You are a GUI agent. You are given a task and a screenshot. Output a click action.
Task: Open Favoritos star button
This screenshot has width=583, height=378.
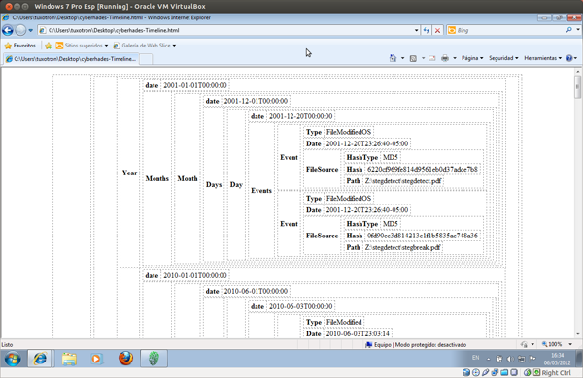pos(20,46)
